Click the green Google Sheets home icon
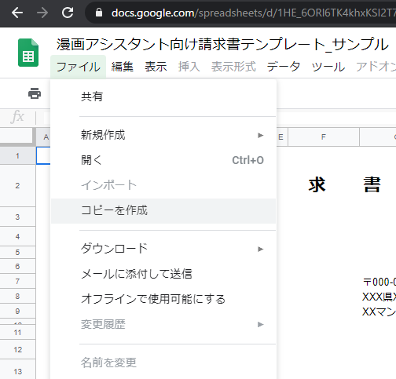Image resolution: width=396 pixels, height=379 pixels. click(x=28, y=53)
